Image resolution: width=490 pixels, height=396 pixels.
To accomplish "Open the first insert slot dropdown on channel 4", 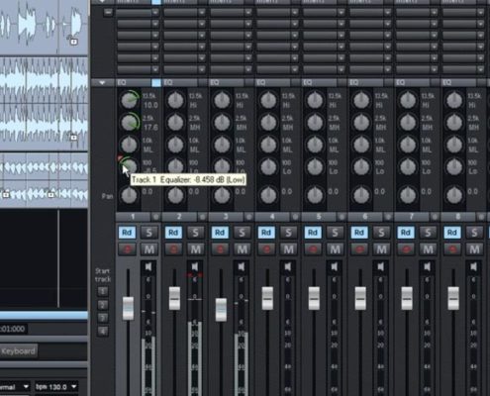I will [x=295, y=13].
